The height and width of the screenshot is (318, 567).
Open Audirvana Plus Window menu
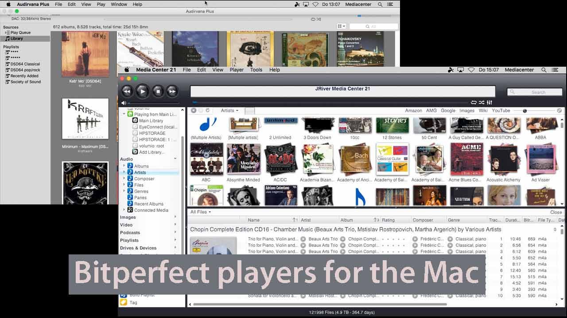(119, 4)
